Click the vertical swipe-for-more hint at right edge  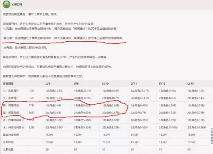[212, 137]
